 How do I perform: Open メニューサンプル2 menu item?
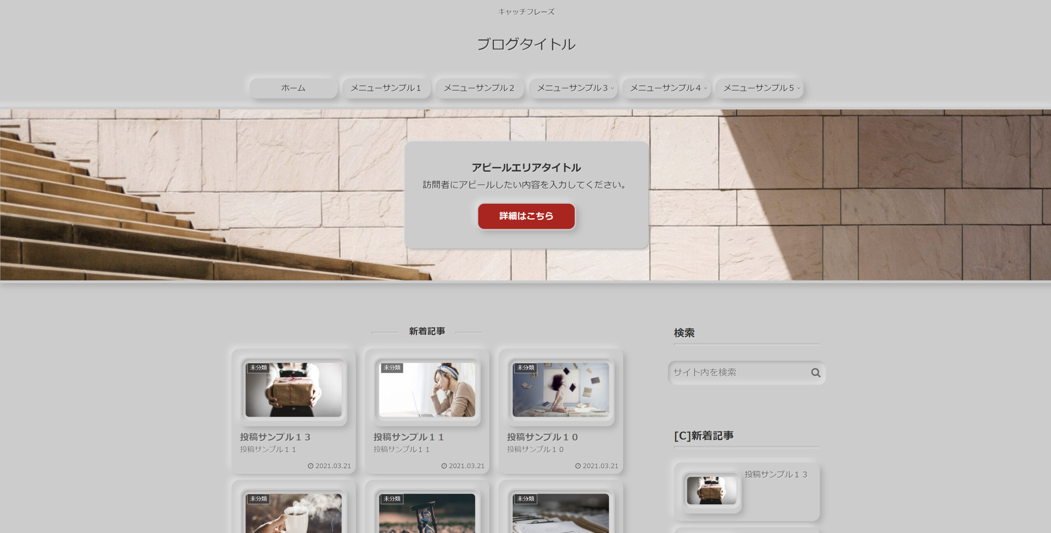point(479,88)
